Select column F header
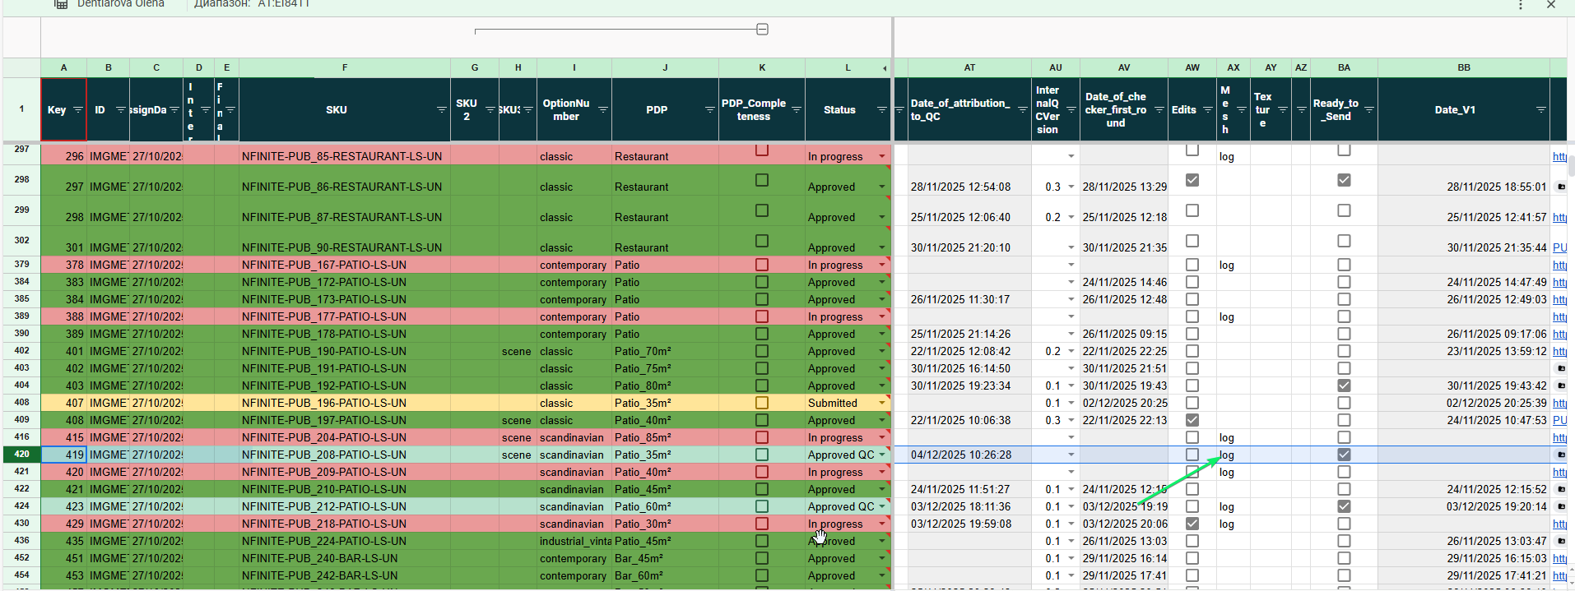The width and height of the screenshot is (1575, 591). click(344, 67)
